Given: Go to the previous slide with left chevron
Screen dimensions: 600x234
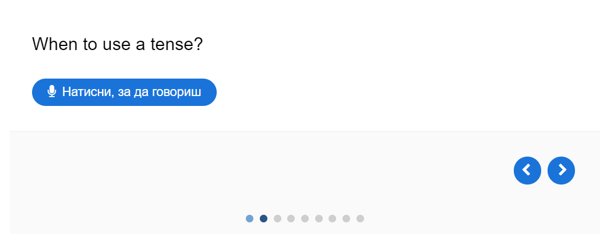Looking at the screenshot, I should pyautogui.click(x=527, y=170).
